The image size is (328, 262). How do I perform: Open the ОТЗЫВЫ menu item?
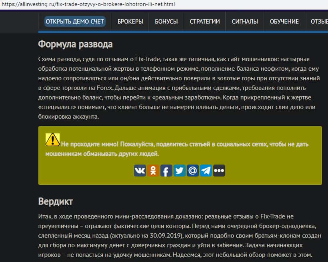coord(319,22)
